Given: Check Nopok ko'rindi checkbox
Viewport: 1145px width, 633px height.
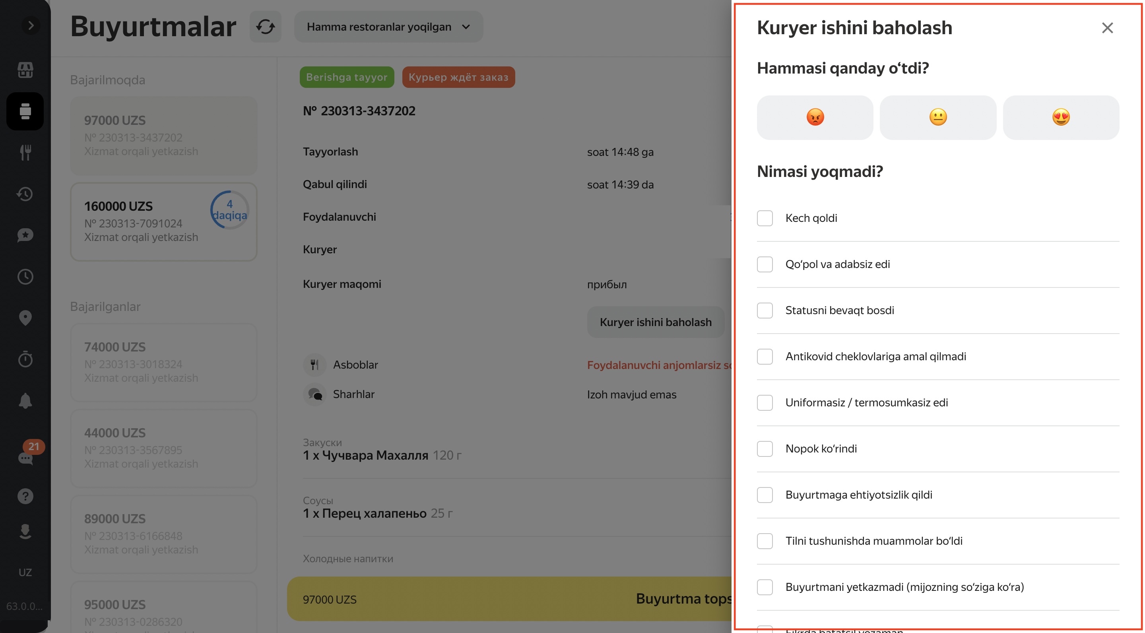Looking at the screenshot, I should [x=765, y=449].
